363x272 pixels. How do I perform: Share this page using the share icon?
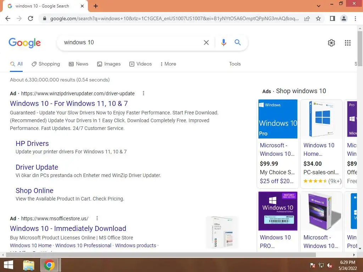point(307,18)
